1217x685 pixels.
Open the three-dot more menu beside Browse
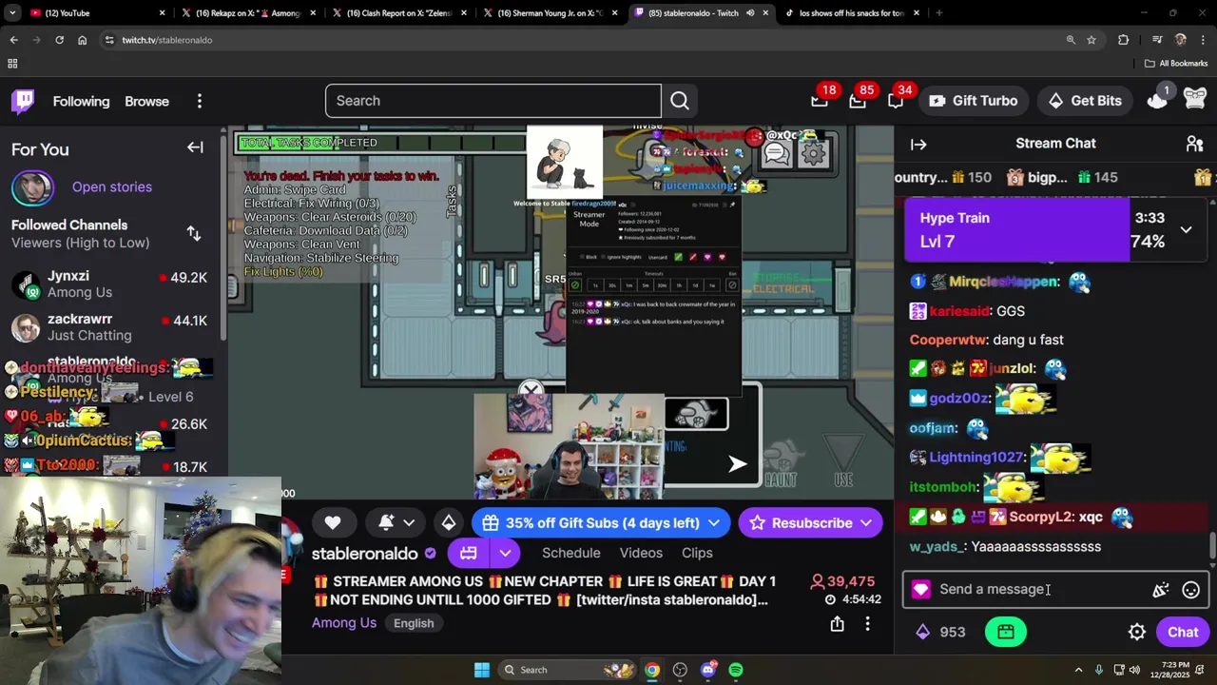coord(199,101)
